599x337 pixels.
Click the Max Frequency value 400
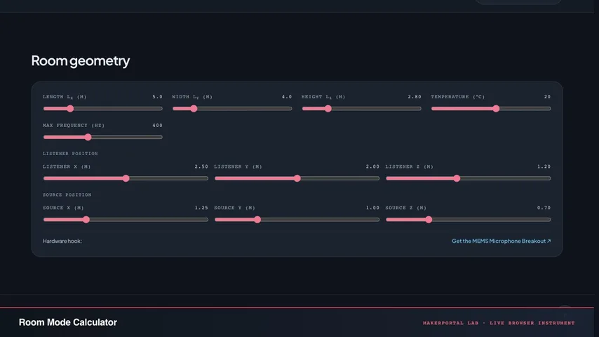(157, 126)
